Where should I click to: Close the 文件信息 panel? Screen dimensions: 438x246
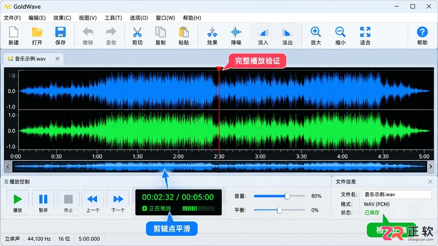(430, 182)
